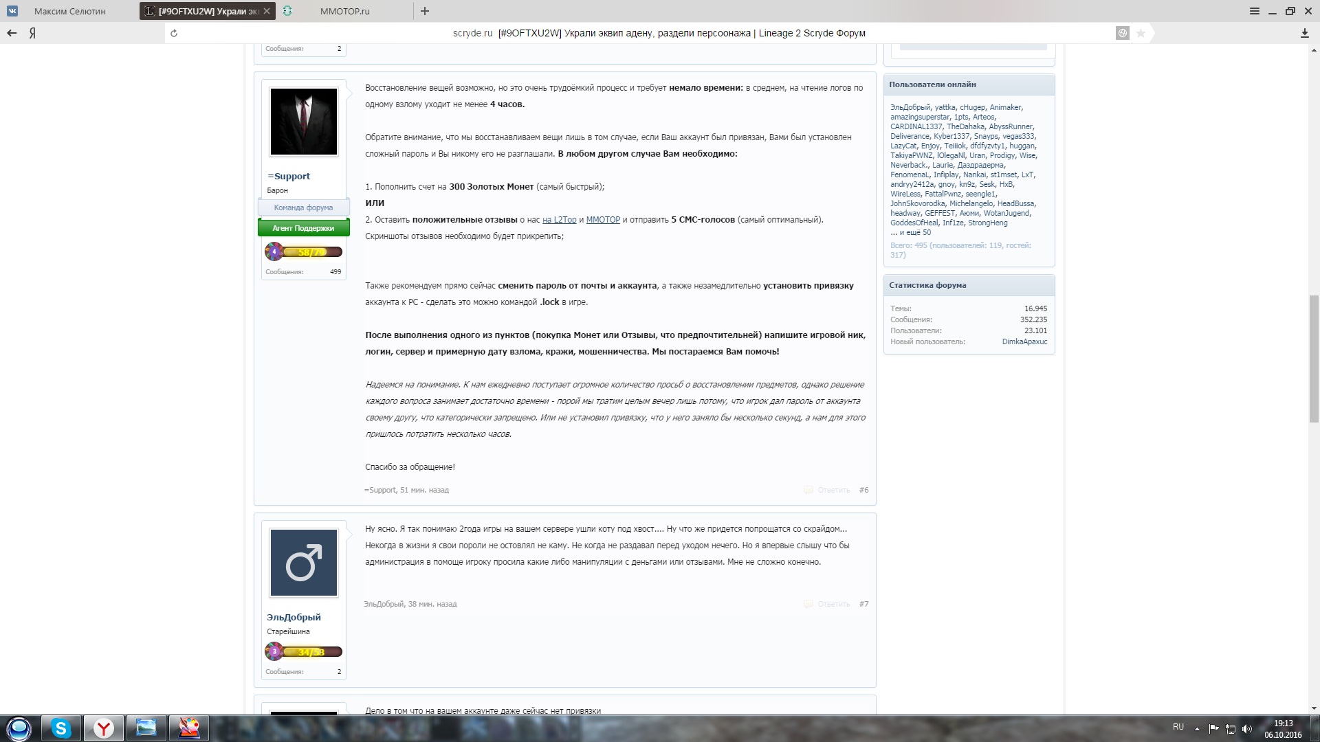Click the globe protect icon in address bar
The height and width of the screenshot is (742, 1320).
pos(1122,33)
